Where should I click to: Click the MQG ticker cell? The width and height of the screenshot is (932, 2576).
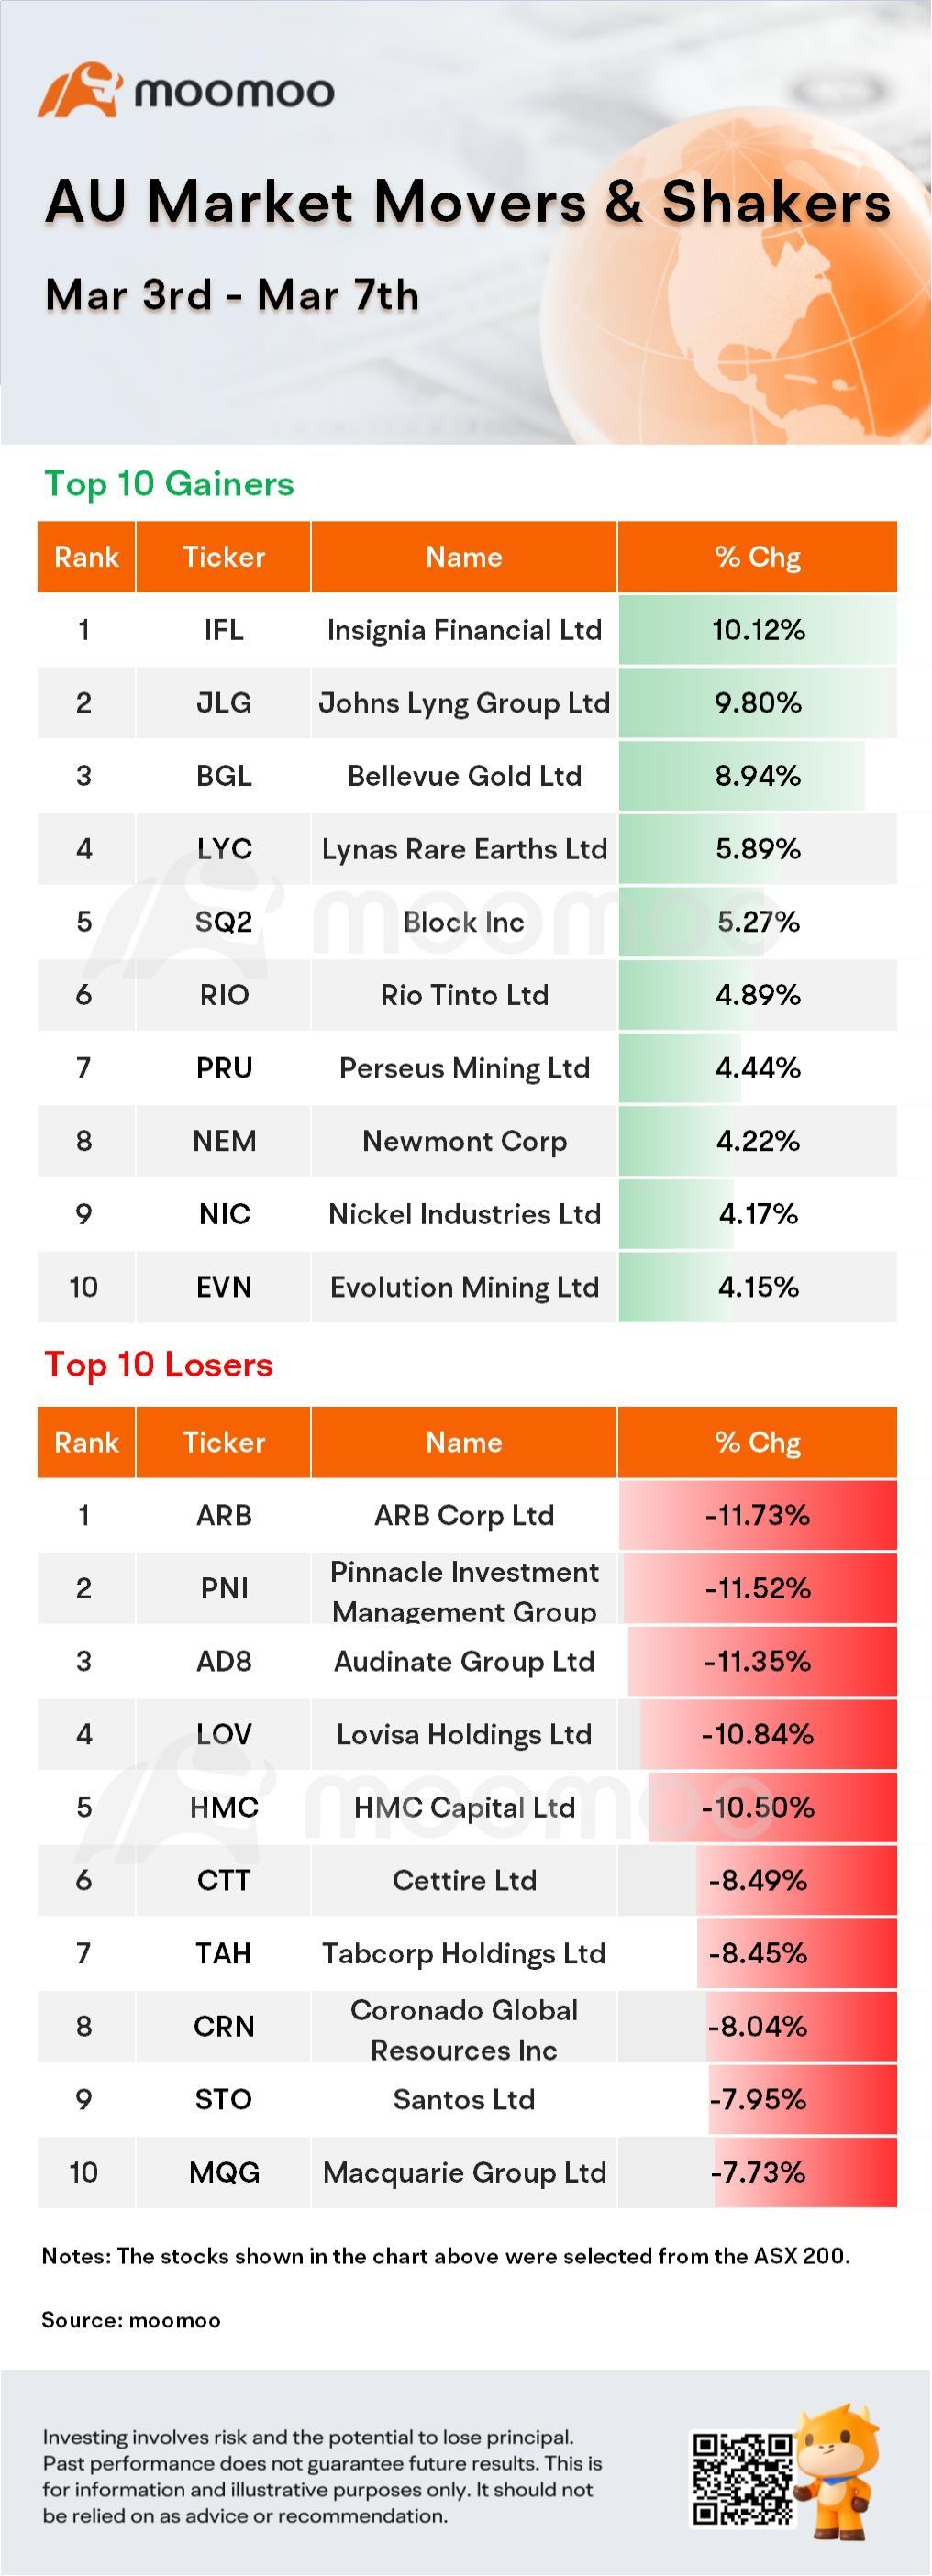[x=223, y=2172]
